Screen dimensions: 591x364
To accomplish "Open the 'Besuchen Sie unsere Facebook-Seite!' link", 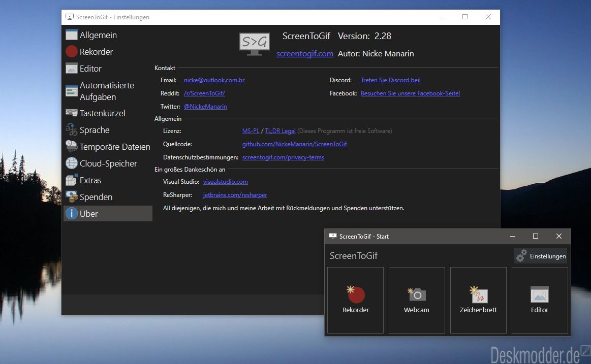I will (x=411, y=93).
